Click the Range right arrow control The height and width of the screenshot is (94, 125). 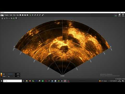pyautogui.click(x=14, y=76)
